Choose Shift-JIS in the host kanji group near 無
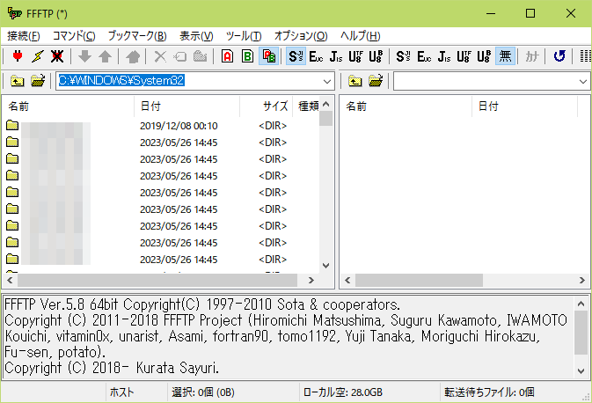The width and height of the screenshot is (592, 403). (403, 56)
